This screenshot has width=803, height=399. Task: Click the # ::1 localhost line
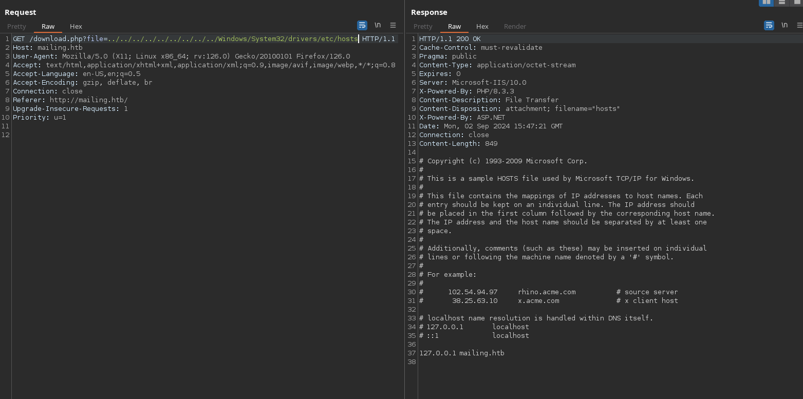click(474, 336)
